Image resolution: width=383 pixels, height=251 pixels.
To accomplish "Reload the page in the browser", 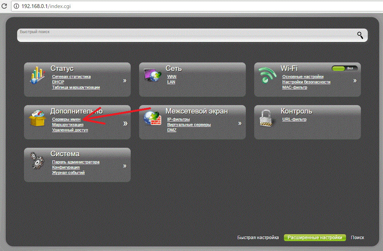I will click(3, 6).
